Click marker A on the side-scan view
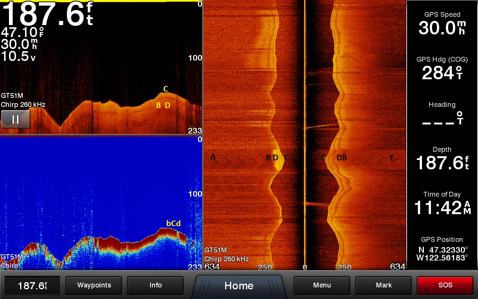 click(x=213, y=157)
